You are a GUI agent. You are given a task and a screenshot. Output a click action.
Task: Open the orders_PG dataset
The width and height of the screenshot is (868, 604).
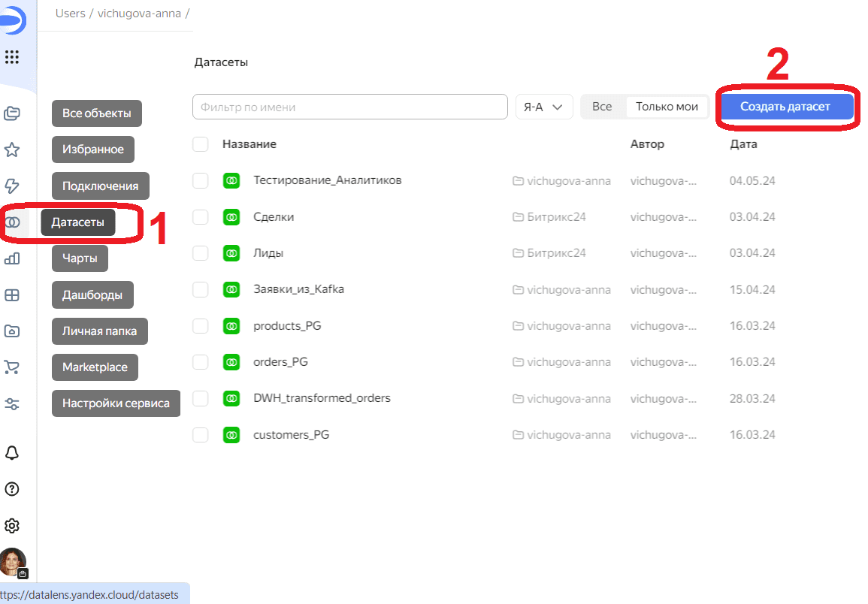280,362
